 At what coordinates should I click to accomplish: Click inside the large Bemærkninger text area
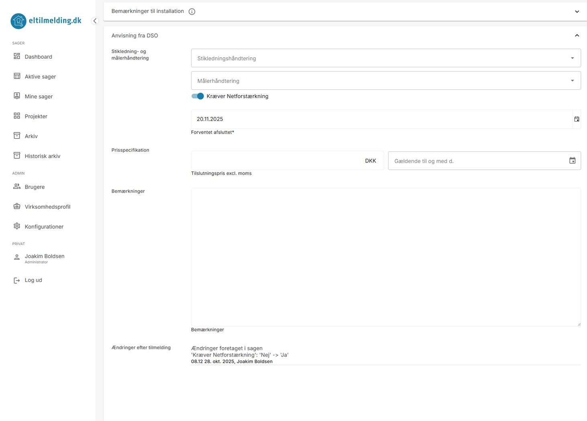(x=386, y=257)
